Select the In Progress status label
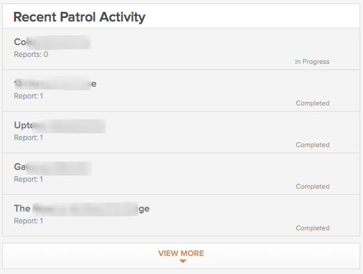 312,62
